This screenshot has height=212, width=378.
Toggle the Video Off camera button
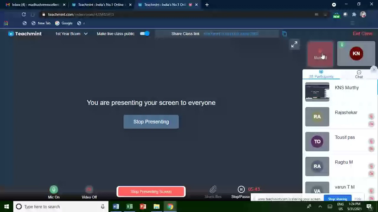[89, 190]
